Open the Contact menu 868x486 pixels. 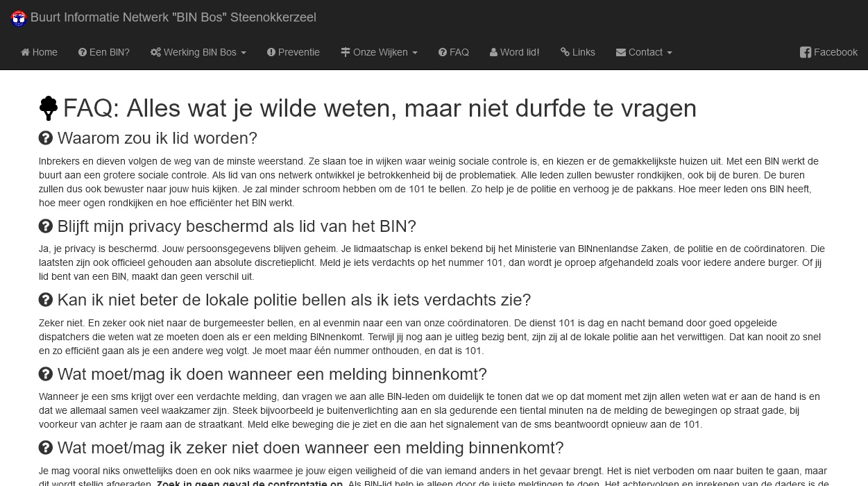click(644, 52)
